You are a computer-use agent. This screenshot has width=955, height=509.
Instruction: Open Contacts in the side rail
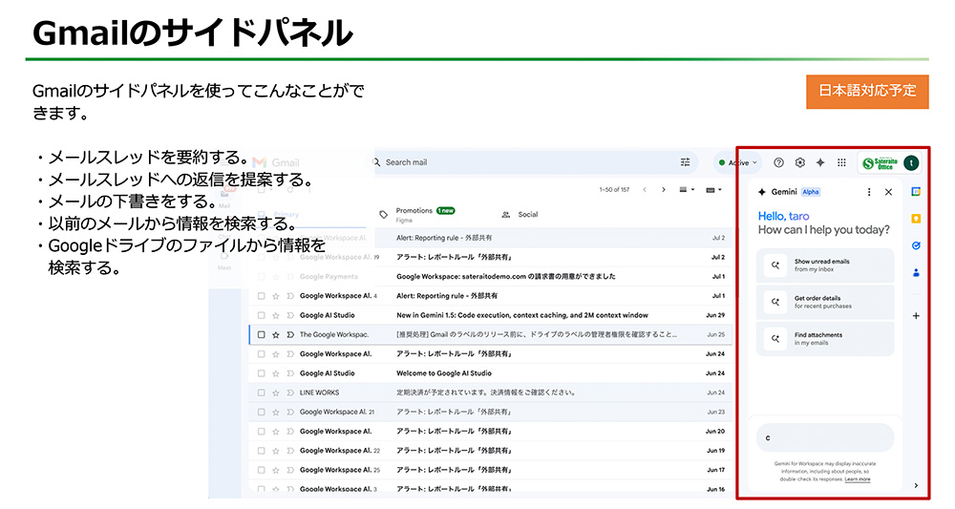pyautogui.click(x=916, y=273)
